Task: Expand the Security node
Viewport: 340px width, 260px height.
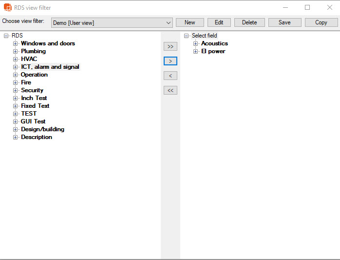Action: click(x=15, y=91)
